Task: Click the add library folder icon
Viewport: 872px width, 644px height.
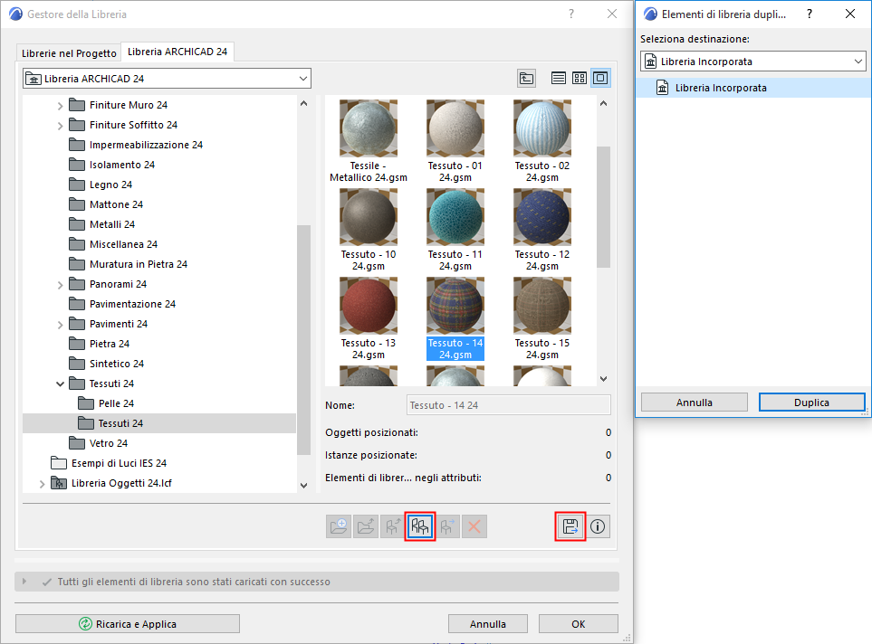Action: [x=338, y=526]
